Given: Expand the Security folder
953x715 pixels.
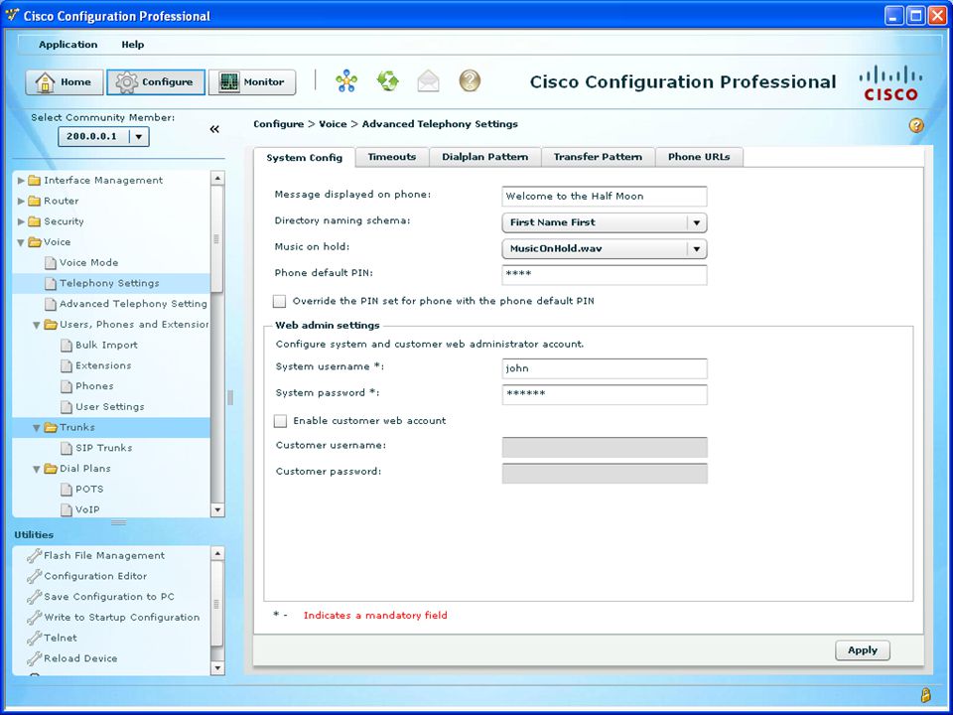Looking at the screenshot, I should point(21,221).
